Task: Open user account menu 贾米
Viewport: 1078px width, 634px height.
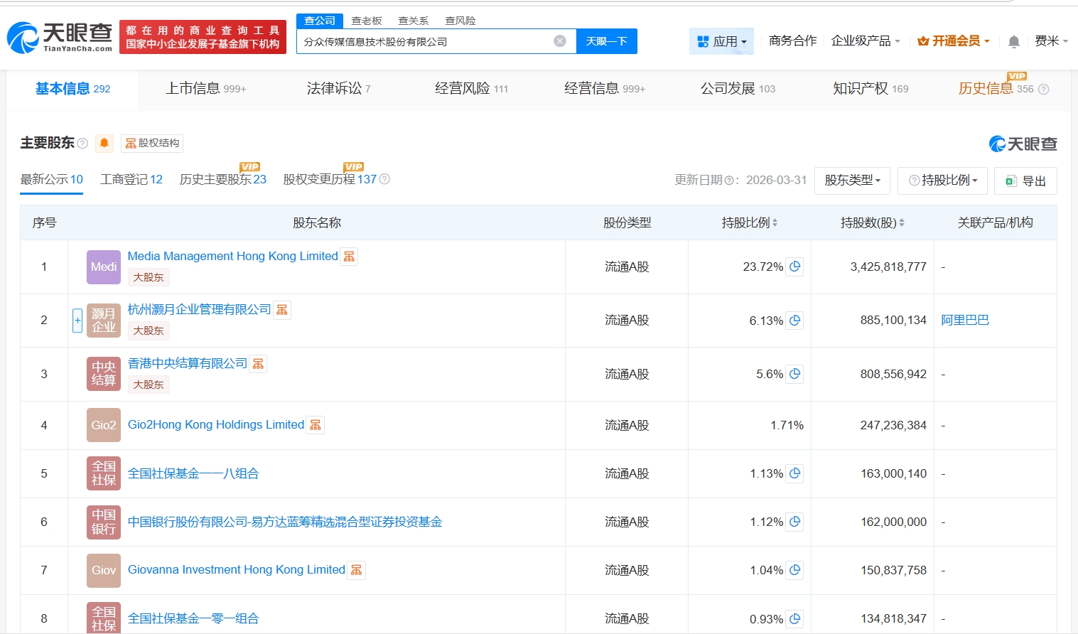Action: (1051, 41)
